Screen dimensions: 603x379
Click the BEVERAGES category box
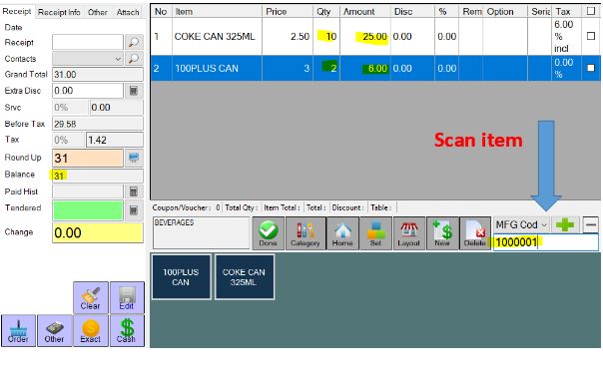(201, 233)
